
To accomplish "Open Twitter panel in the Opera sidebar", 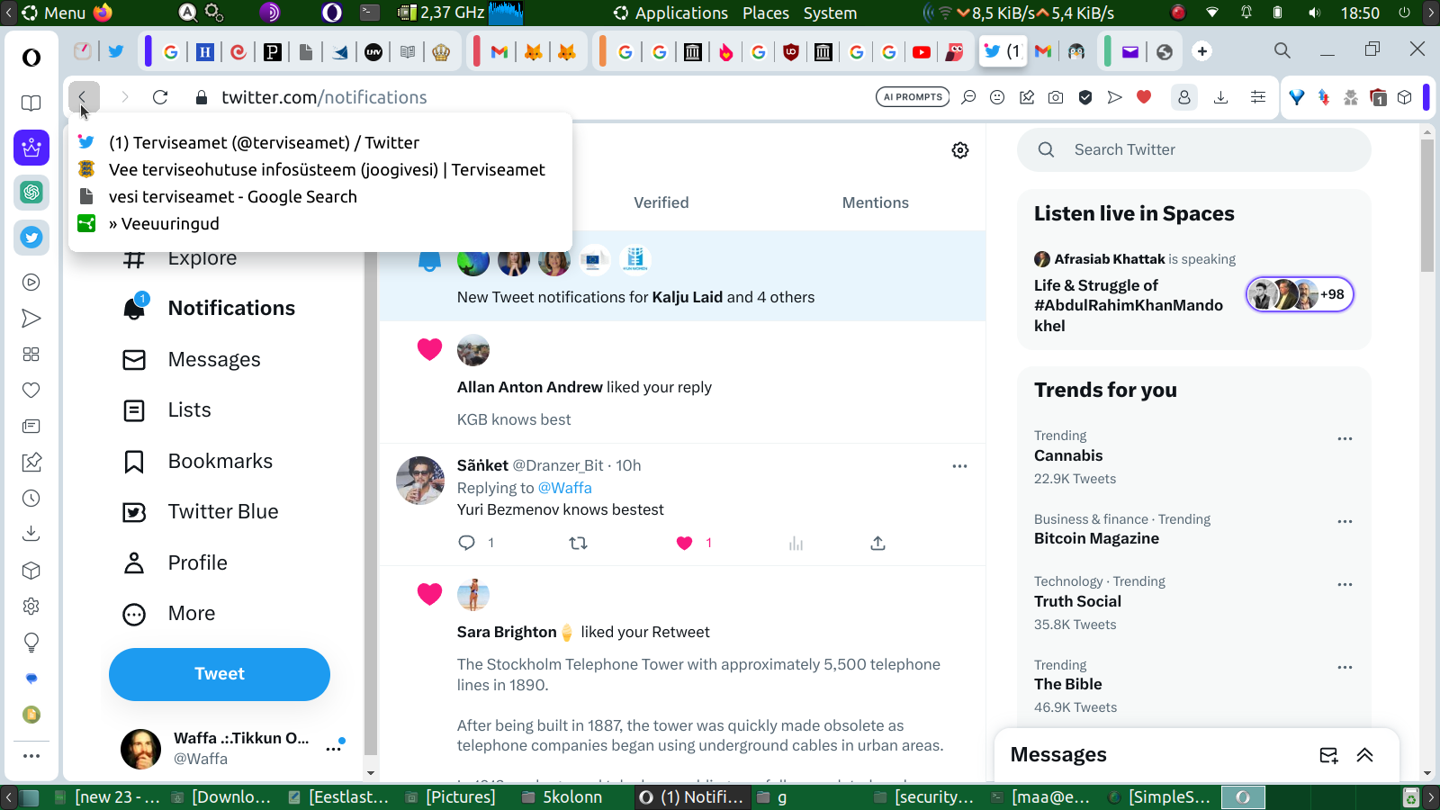I will (x=31, y=238).
